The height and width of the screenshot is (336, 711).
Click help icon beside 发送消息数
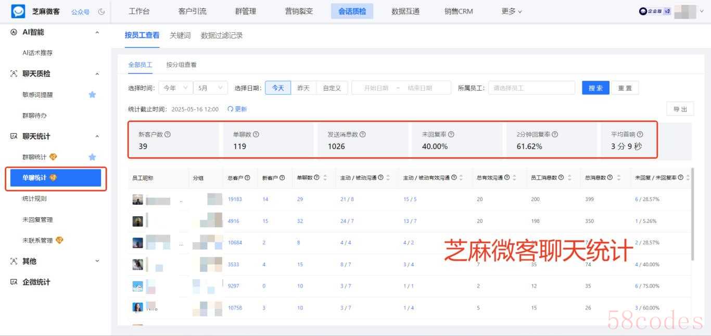362,134
